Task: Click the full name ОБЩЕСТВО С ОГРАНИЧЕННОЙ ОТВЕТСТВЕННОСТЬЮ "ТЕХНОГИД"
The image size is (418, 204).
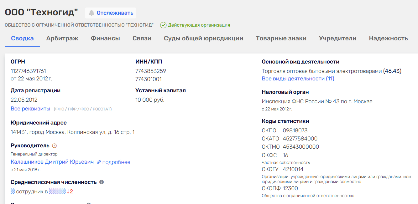Action: click(79, 25)
